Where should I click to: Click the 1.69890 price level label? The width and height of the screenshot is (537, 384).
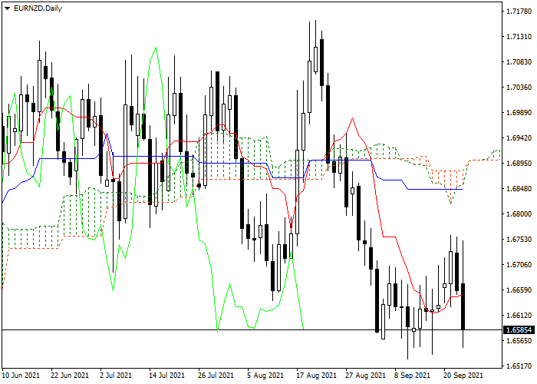click(519, 113)
